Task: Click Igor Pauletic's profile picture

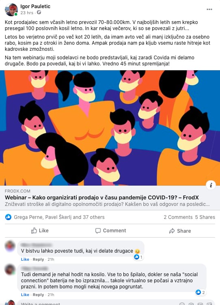Action: (x=11, y=9)
